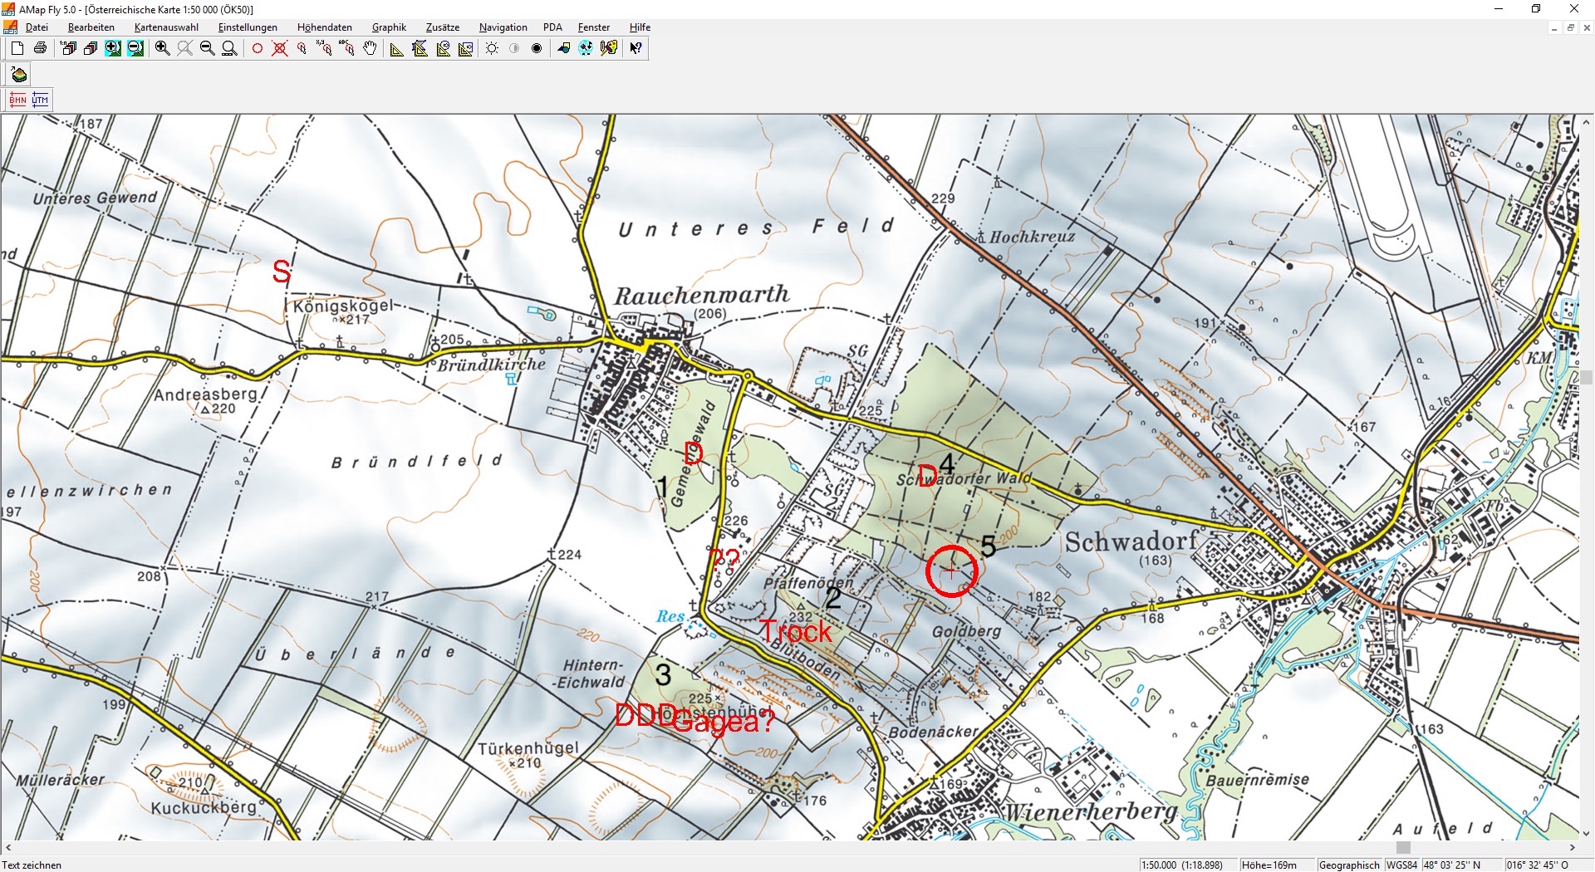Click the horizontal scrollbar thumb
1595x872 pixels.
point(1403,848)
